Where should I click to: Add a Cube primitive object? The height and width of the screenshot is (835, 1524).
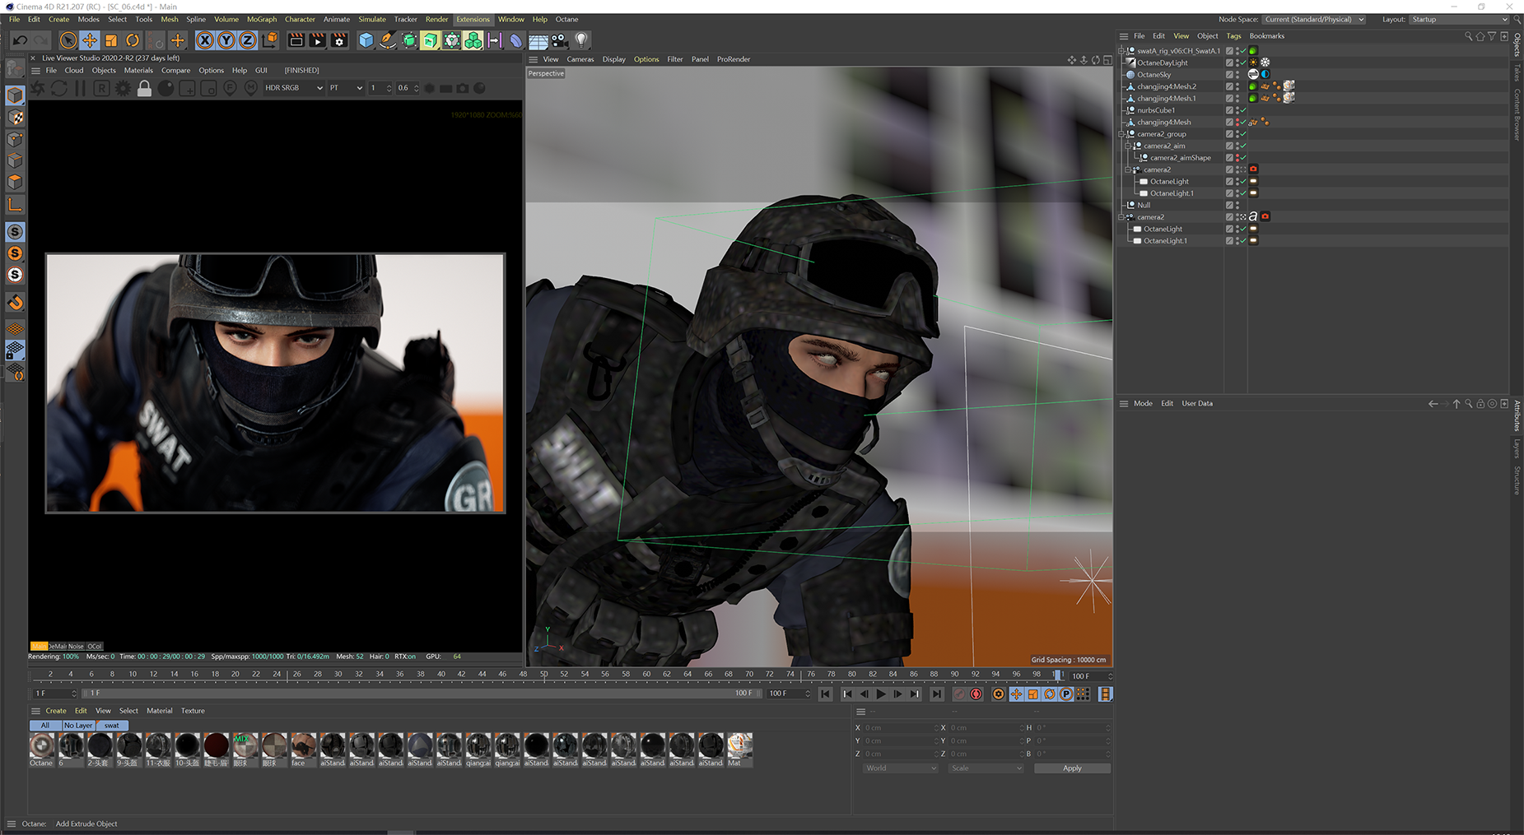click(x=366, y=39)
